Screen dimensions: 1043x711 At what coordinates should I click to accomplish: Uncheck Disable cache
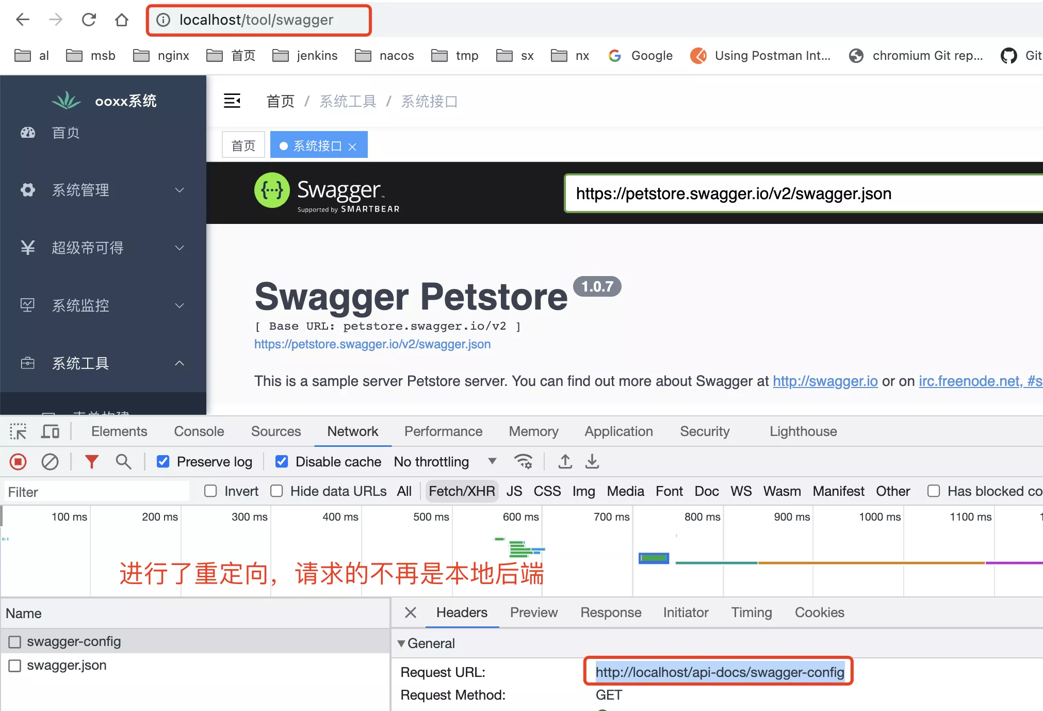tap(282, 461)
